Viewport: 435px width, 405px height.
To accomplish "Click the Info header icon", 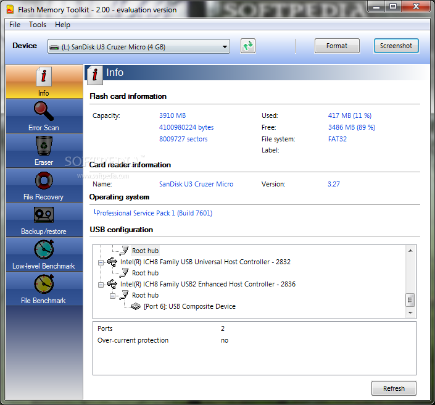I will pyautogui.click(x=95, y=75).
